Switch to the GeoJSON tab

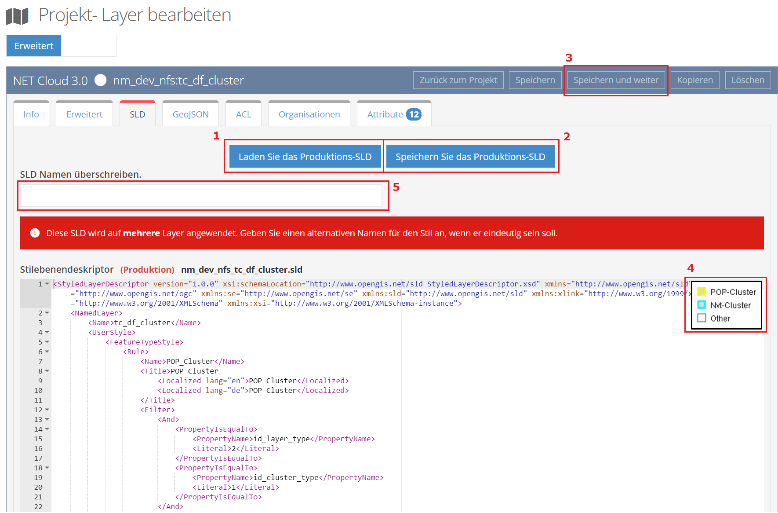pyautogui.click(x=190, y=114)
